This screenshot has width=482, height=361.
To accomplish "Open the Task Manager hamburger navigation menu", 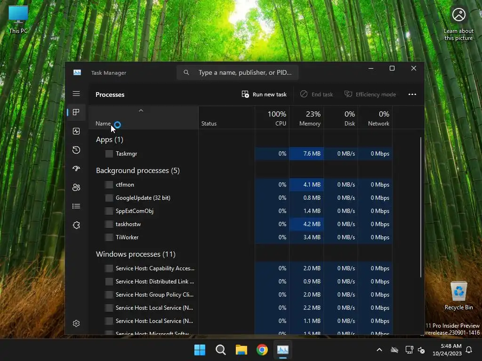I will (76, 94).
